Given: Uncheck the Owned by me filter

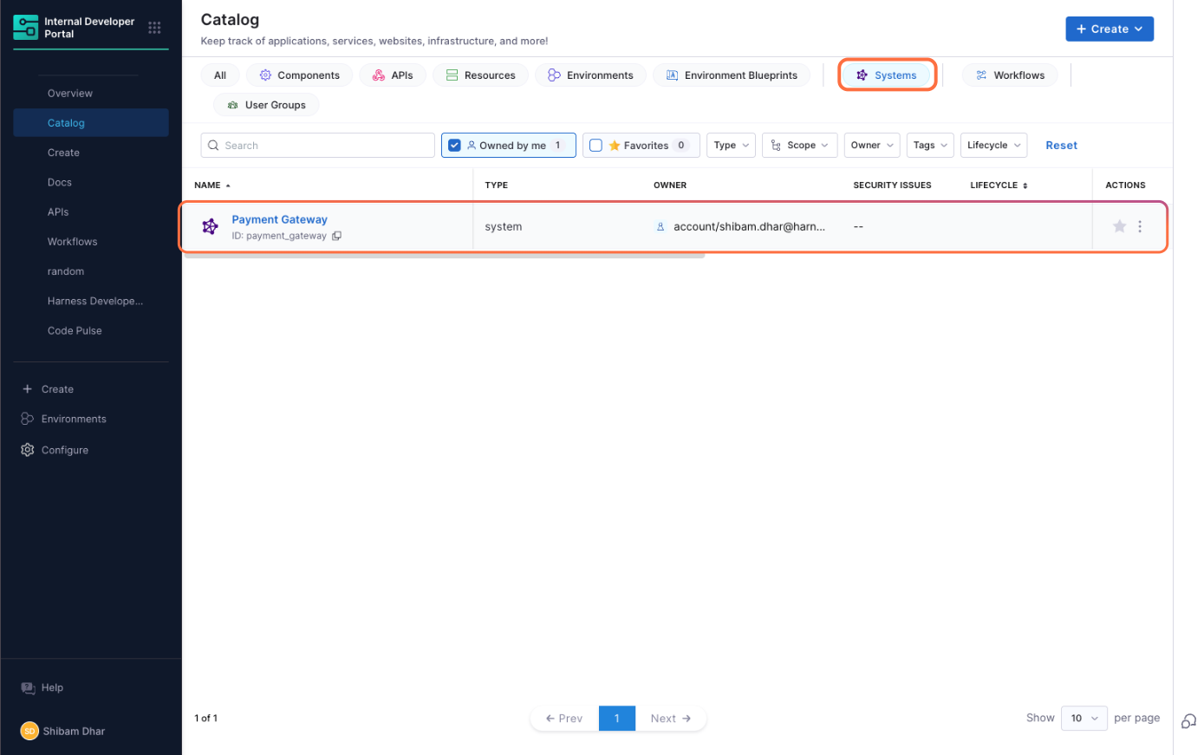Looking at the screenshot, I should 454,146.
